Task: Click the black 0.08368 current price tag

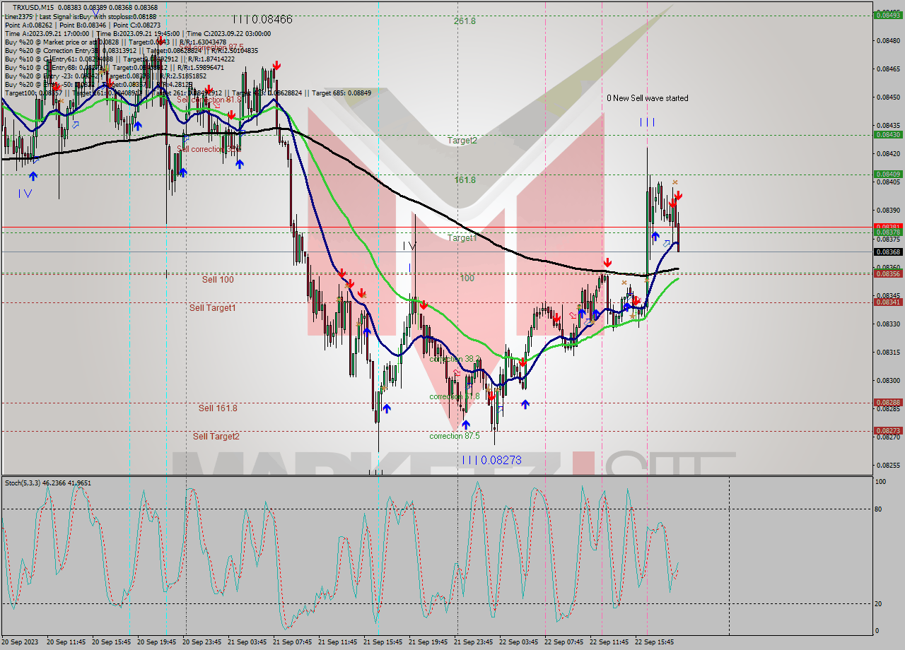Action: (887, 252)
